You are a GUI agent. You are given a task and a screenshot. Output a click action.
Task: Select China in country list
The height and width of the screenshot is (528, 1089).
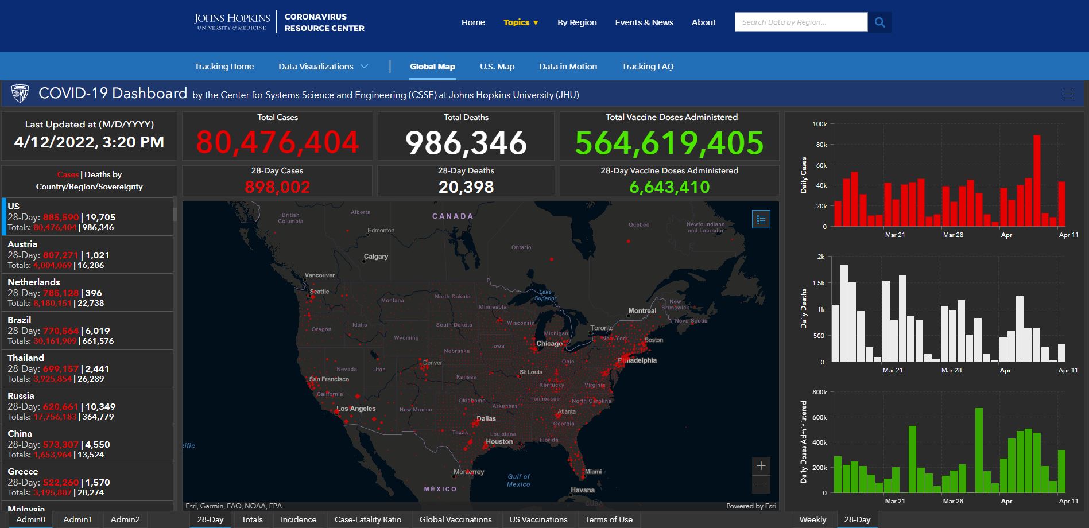(87, 444)
